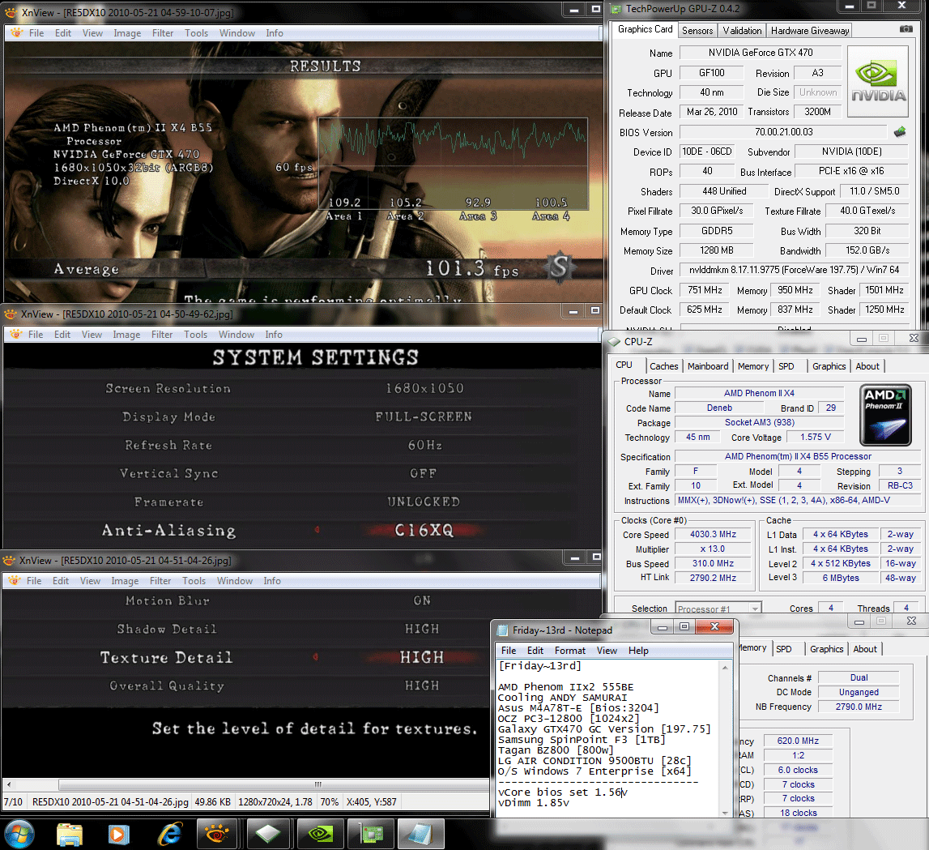
Task: Click the GPU-Z camera screenshot icon
Action: [x=906, y=29]
